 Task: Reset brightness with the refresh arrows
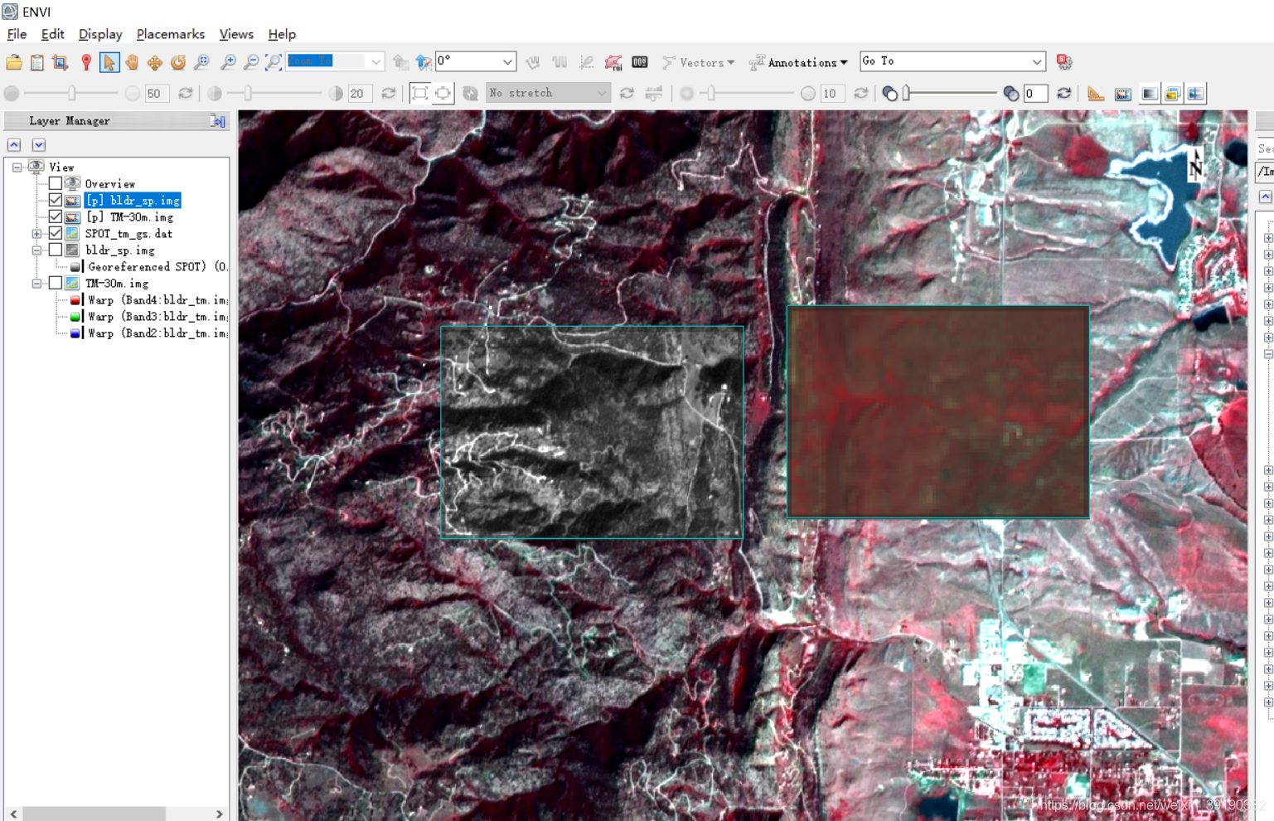coord(186,93)
